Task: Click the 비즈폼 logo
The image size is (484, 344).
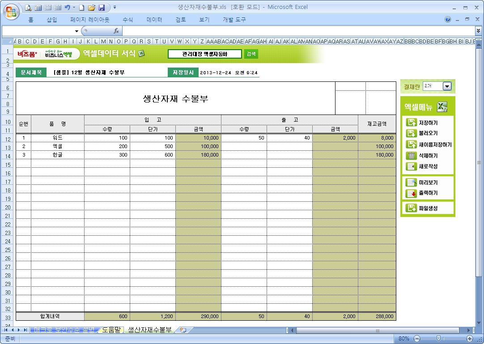Action: pos(27,54)
